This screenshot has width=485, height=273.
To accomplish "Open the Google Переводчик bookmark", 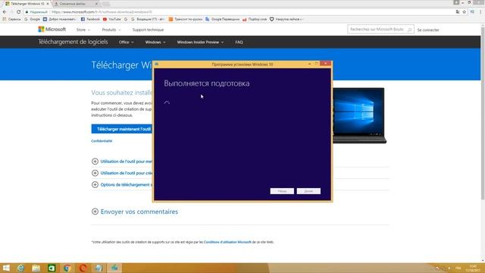I will click(x=222, y=19).
